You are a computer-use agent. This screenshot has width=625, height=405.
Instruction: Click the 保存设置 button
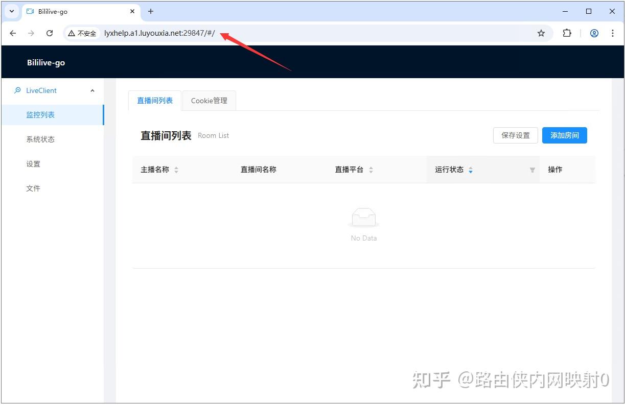pos(515,135)
